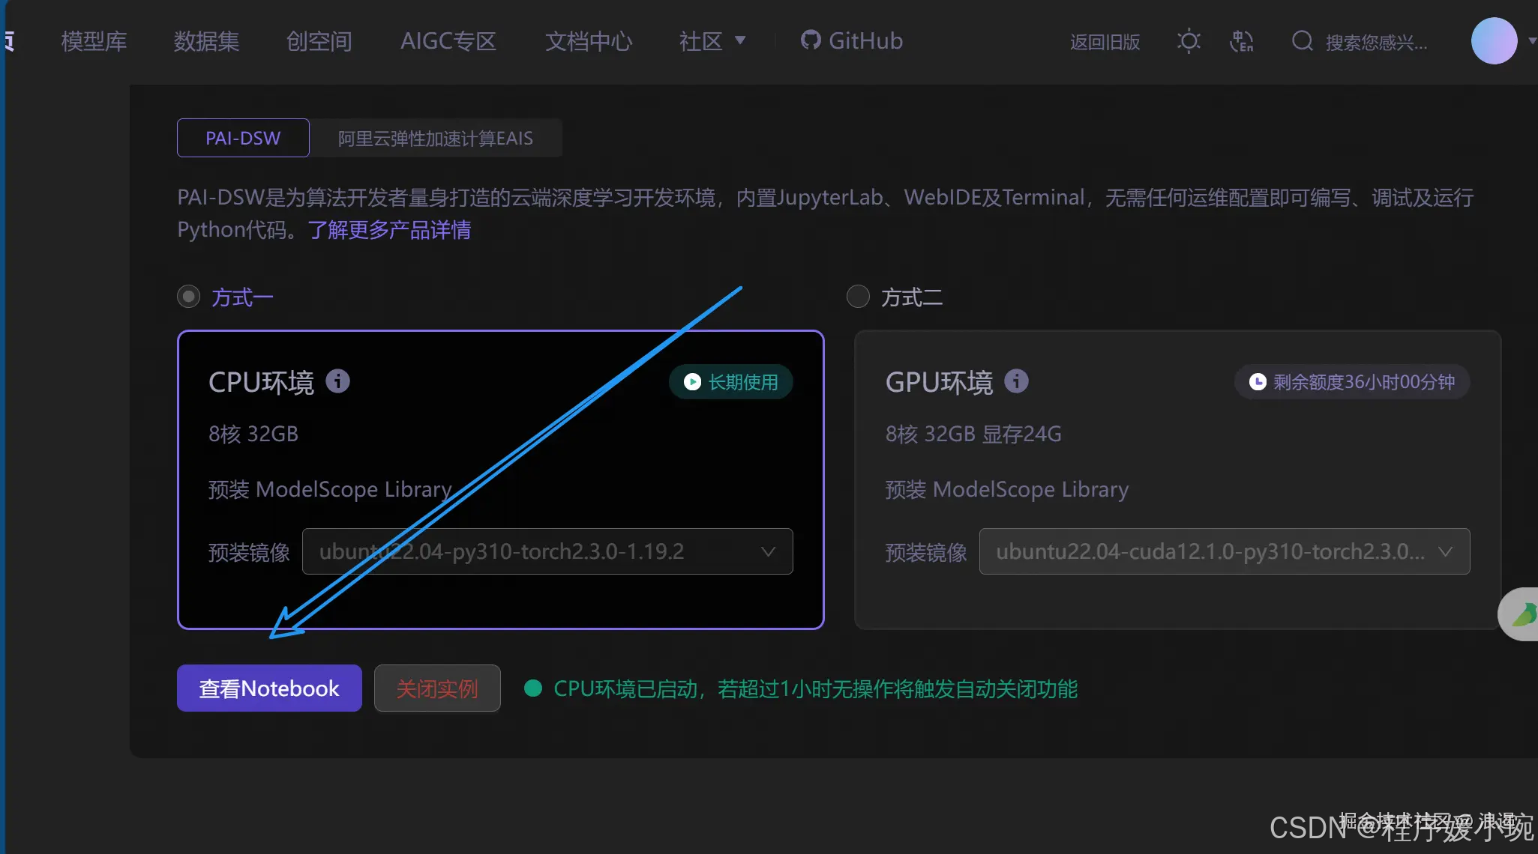Click info icon next to CPU环境
The width and height of the screenshot is (1538, 854).
pyautogui.click(x=337, y=381)
